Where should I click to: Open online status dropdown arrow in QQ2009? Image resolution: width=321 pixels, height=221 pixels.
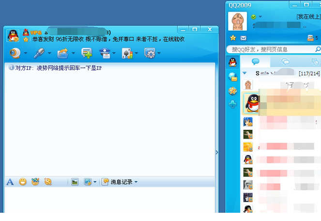(260, 16)
